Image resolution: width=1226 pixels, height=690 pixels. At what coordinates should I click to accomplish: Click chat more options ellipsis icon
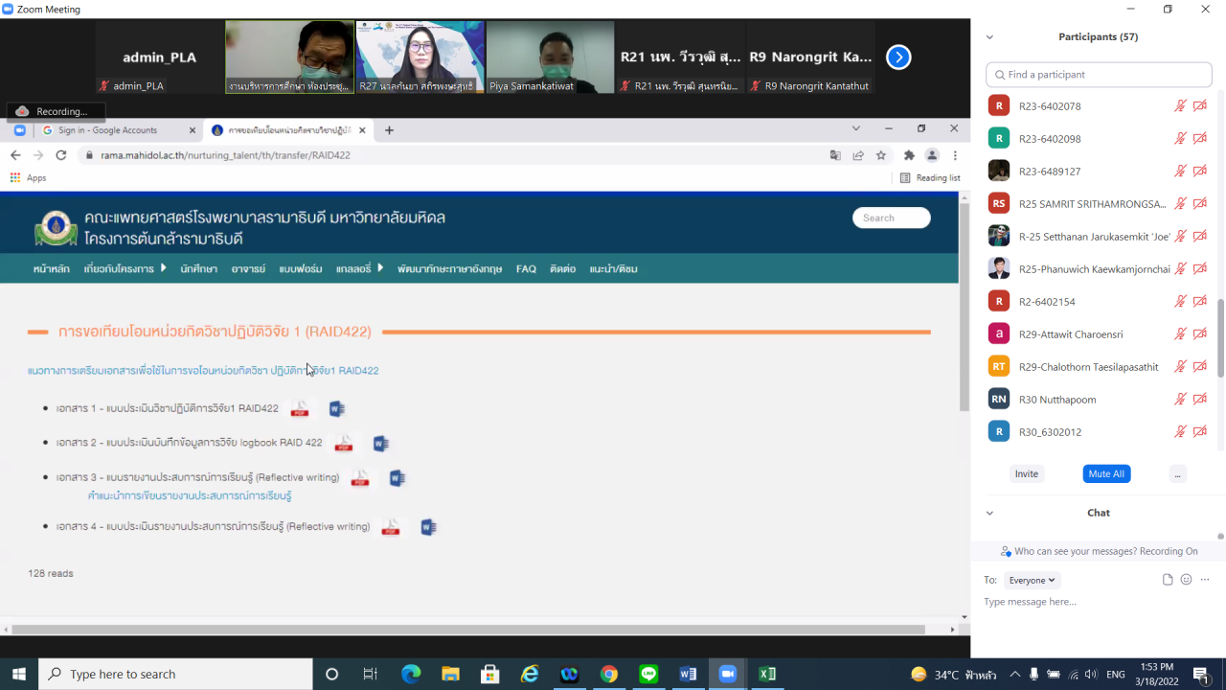click(1205, 580)
